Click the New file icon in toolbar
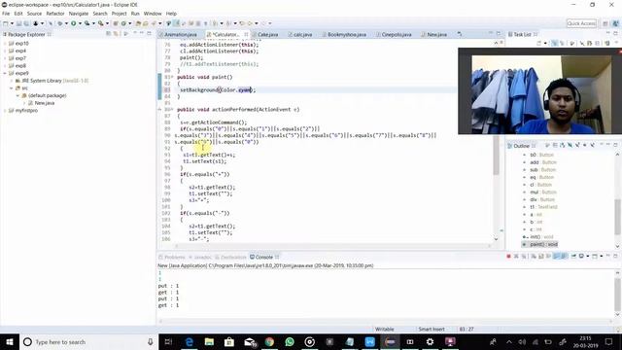Viewport: 622px width, 350px height. 6,23
